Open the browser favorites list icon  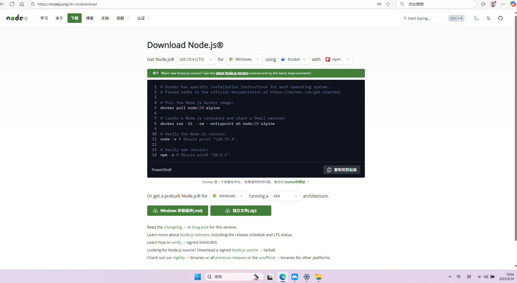(483, 4)
